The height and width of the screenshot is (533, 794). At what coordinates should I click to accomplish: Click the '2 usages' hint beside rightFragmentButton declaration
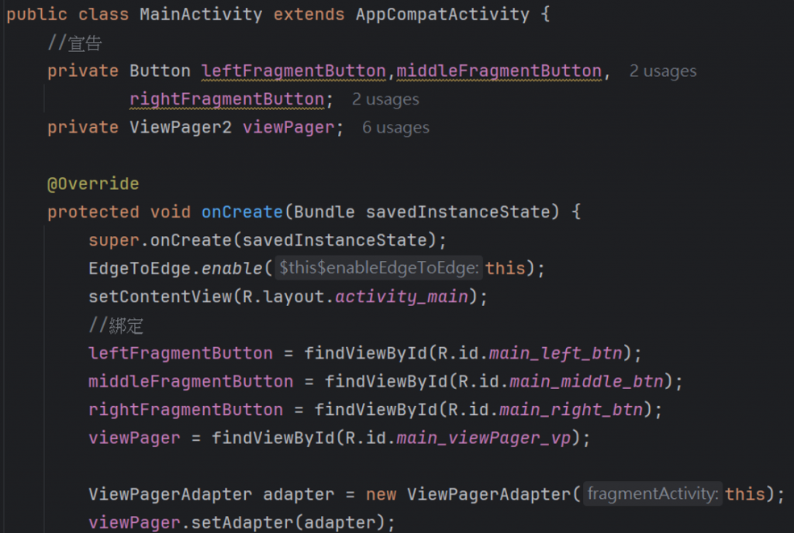[385, 99]
